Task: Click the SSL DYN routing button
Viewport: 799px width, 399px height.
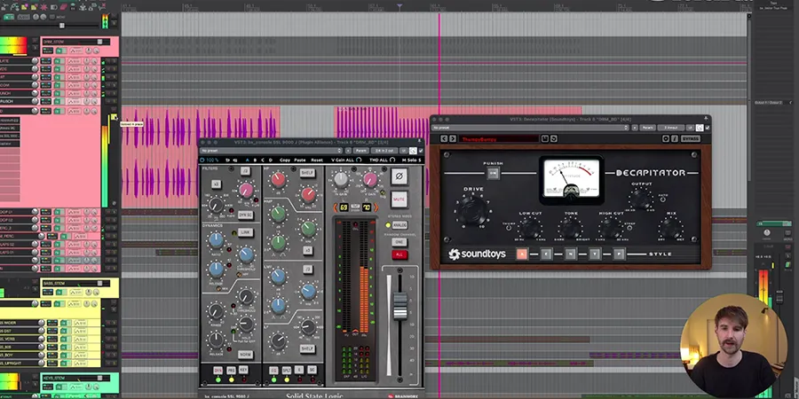Action: (218, 371)
